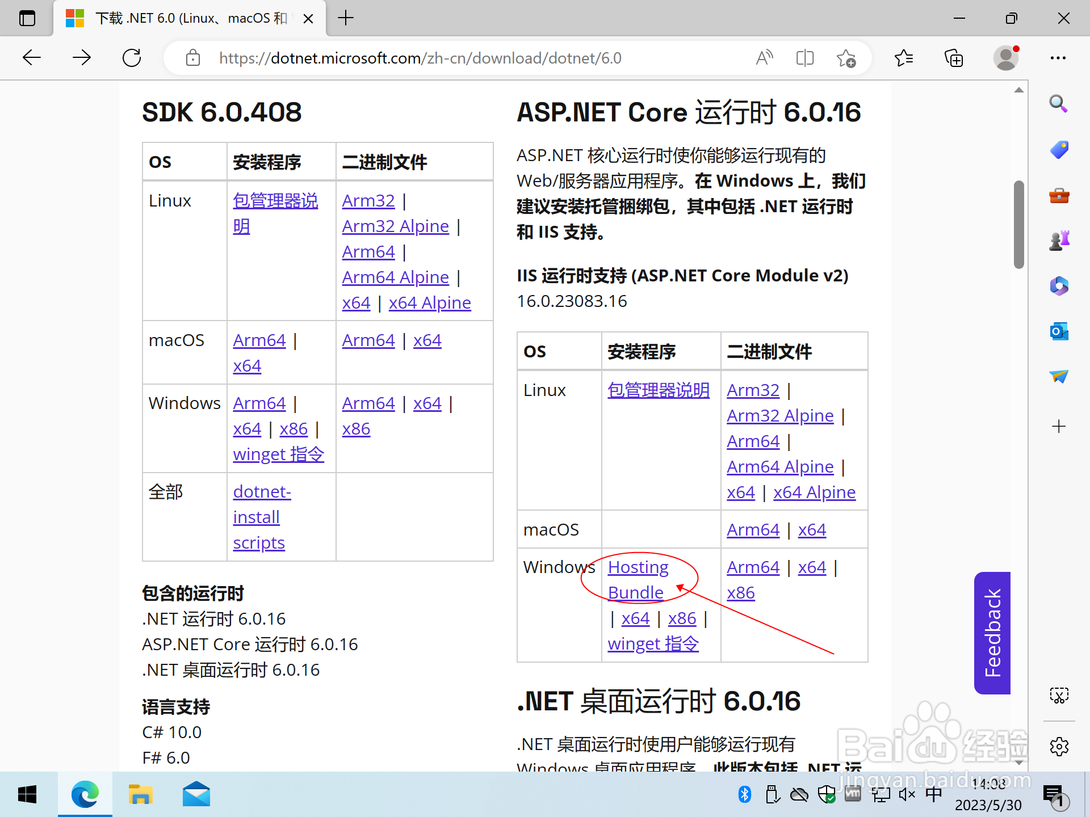Open sidebar Microsoft 365 icon

[x=1059, y=286]
